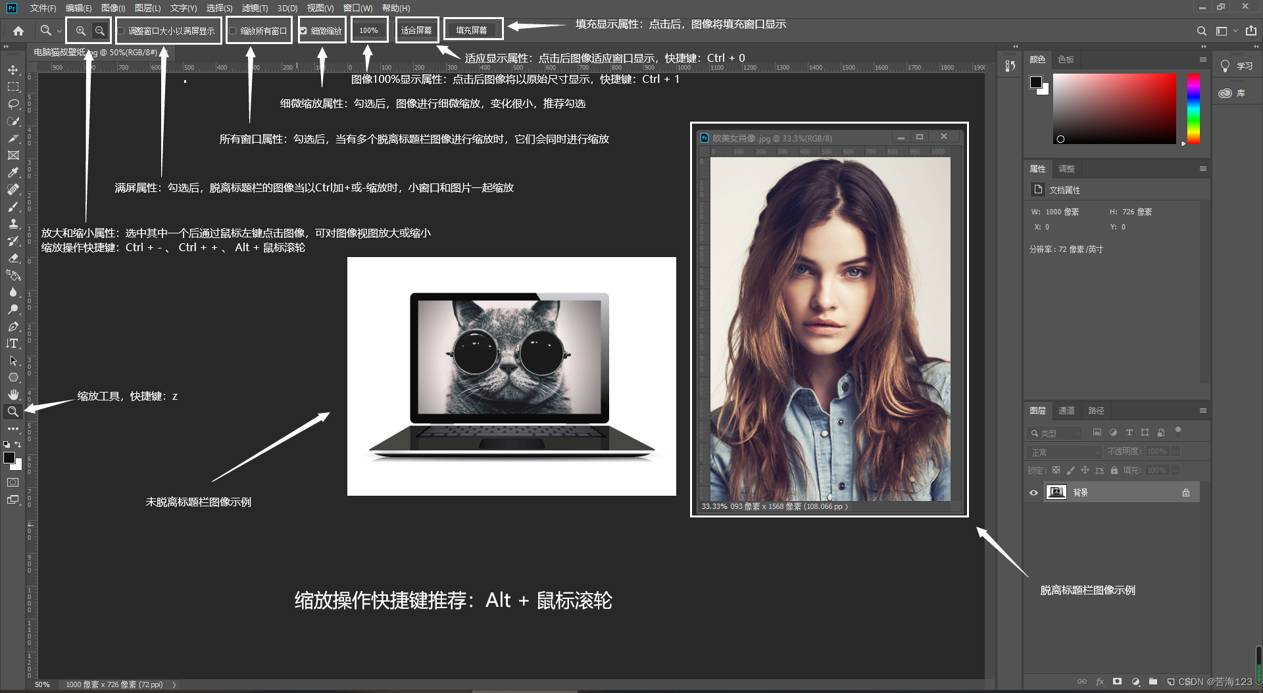This screenshot has height=693, width=1263.
Task: Open the 类型 layer filter dropdown
Action: pos(1054,433)
